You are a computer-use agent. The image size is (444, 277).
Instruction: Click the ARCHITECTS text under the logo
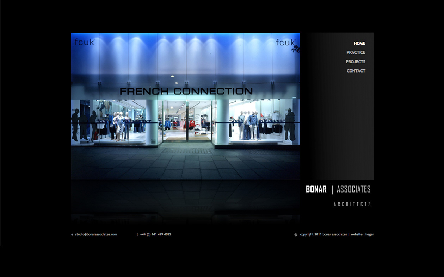click(352, 203)
